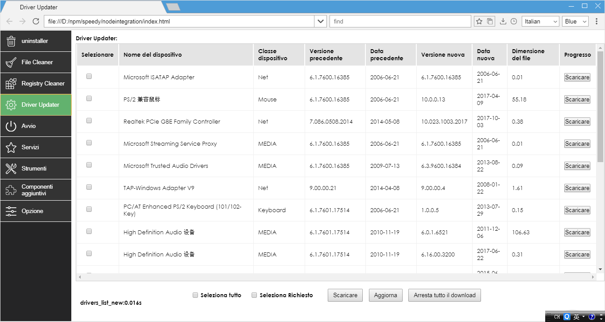The image size is (605, 322).
Task: Open the bookmarks list icon beside star
Action: pos(490,21)
